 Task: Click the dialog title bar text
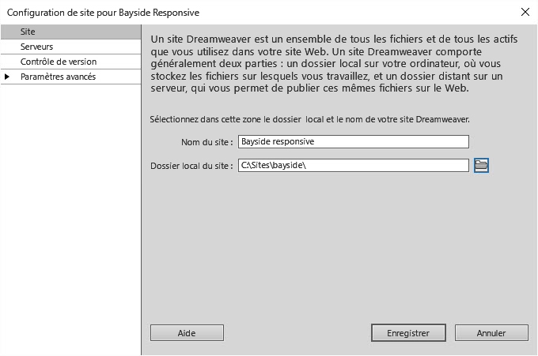[x=103, y=12]
